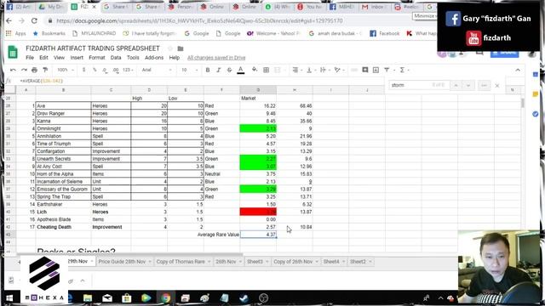Click 'All changes saved in Drive' link

click(216, 58)
